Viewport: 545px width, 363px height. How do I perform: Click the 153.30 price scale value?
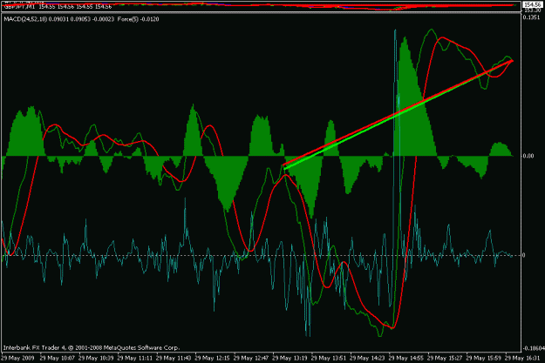(532, 10)
